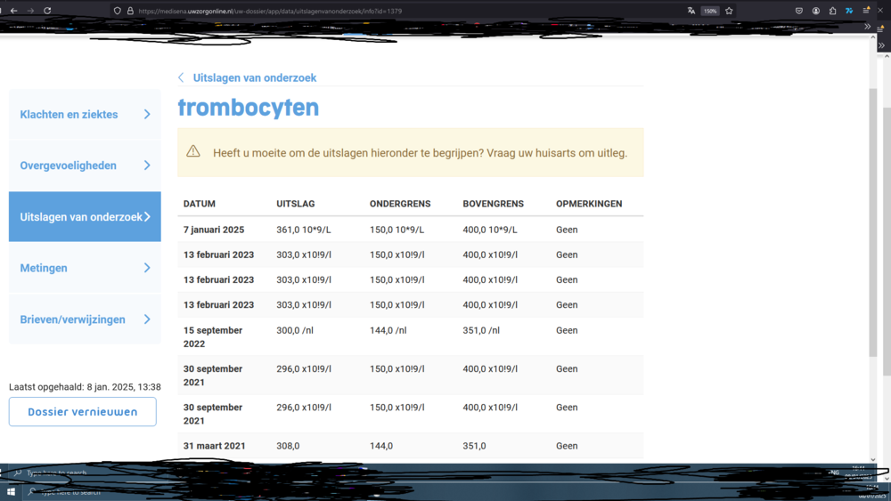Reload the page with refresh icon
This screenshot has height=501, width=891.
47,11
